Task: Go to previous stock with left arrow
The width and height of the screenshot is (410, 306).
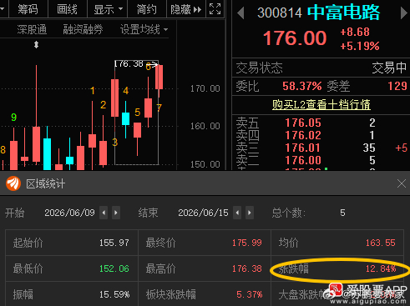Action: pyautogui.click(x=240, y=13)
